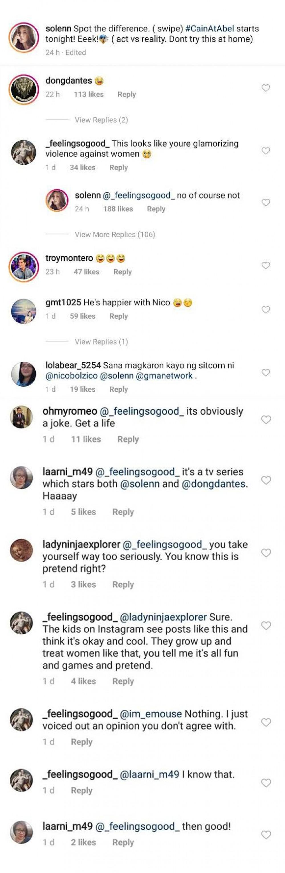Open solenn's profile picture at top
This screenshot has width=285, height=873.
tap(23, 38)
